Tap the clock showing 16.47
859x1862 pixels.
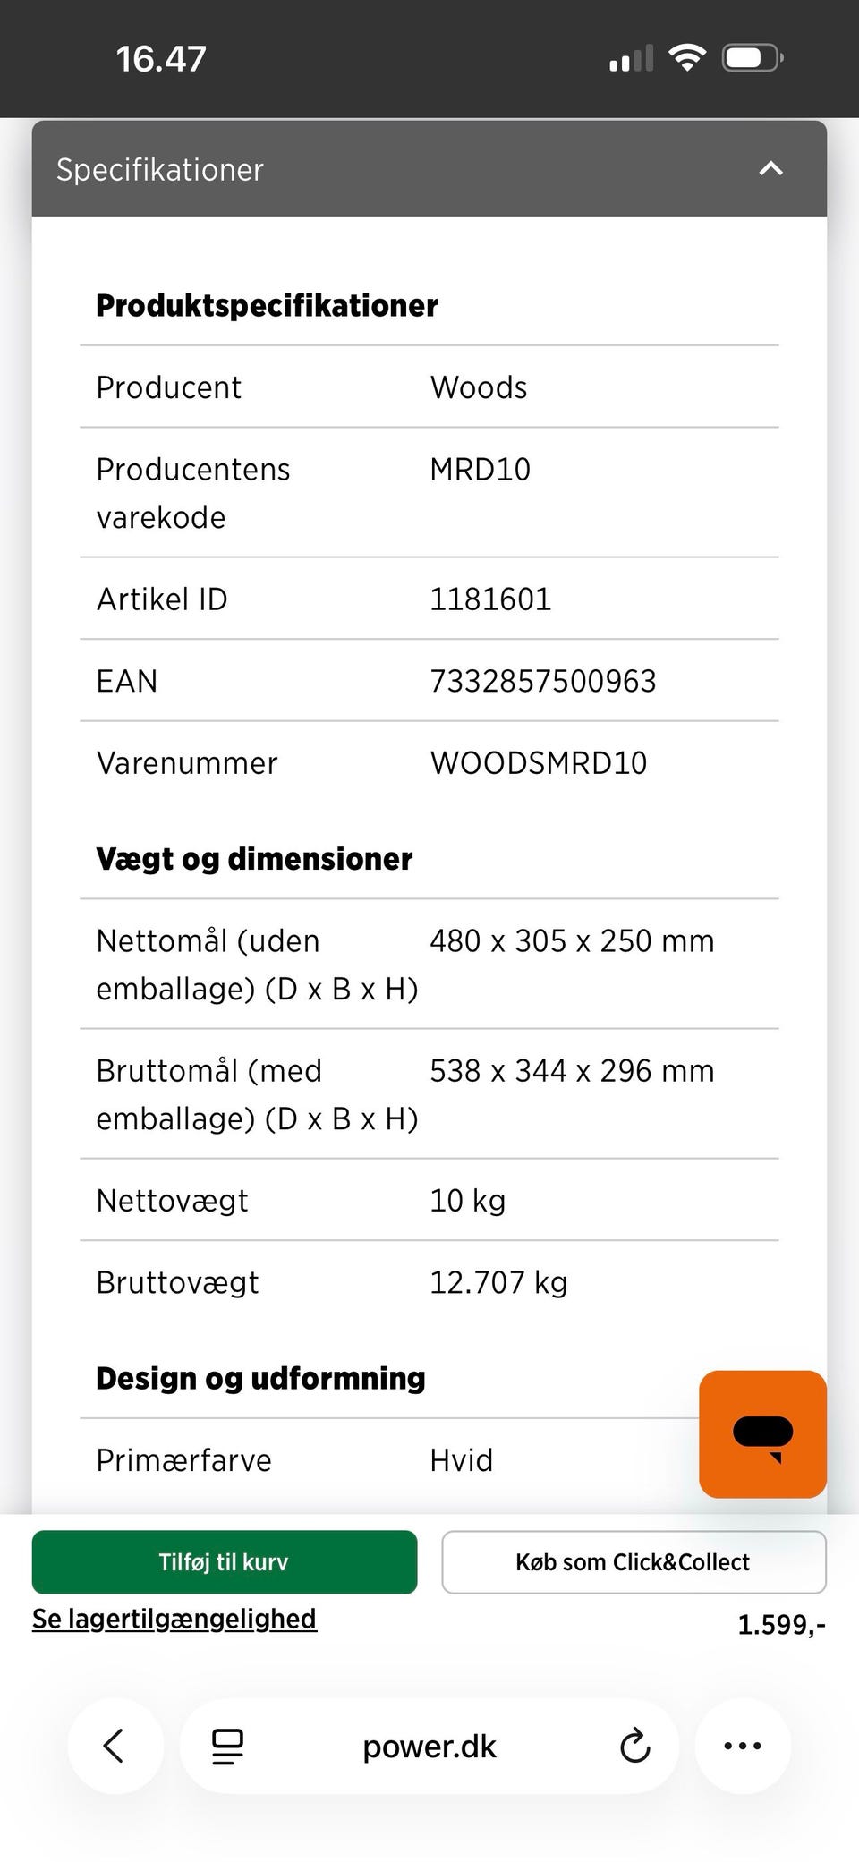pos(161,59)
